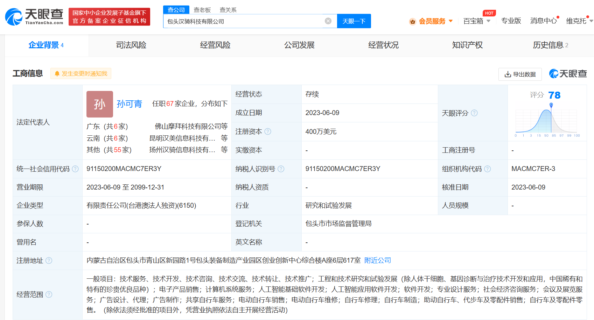Select the score value 78
This screenshot has height=320, width=594.
point(554,95)
